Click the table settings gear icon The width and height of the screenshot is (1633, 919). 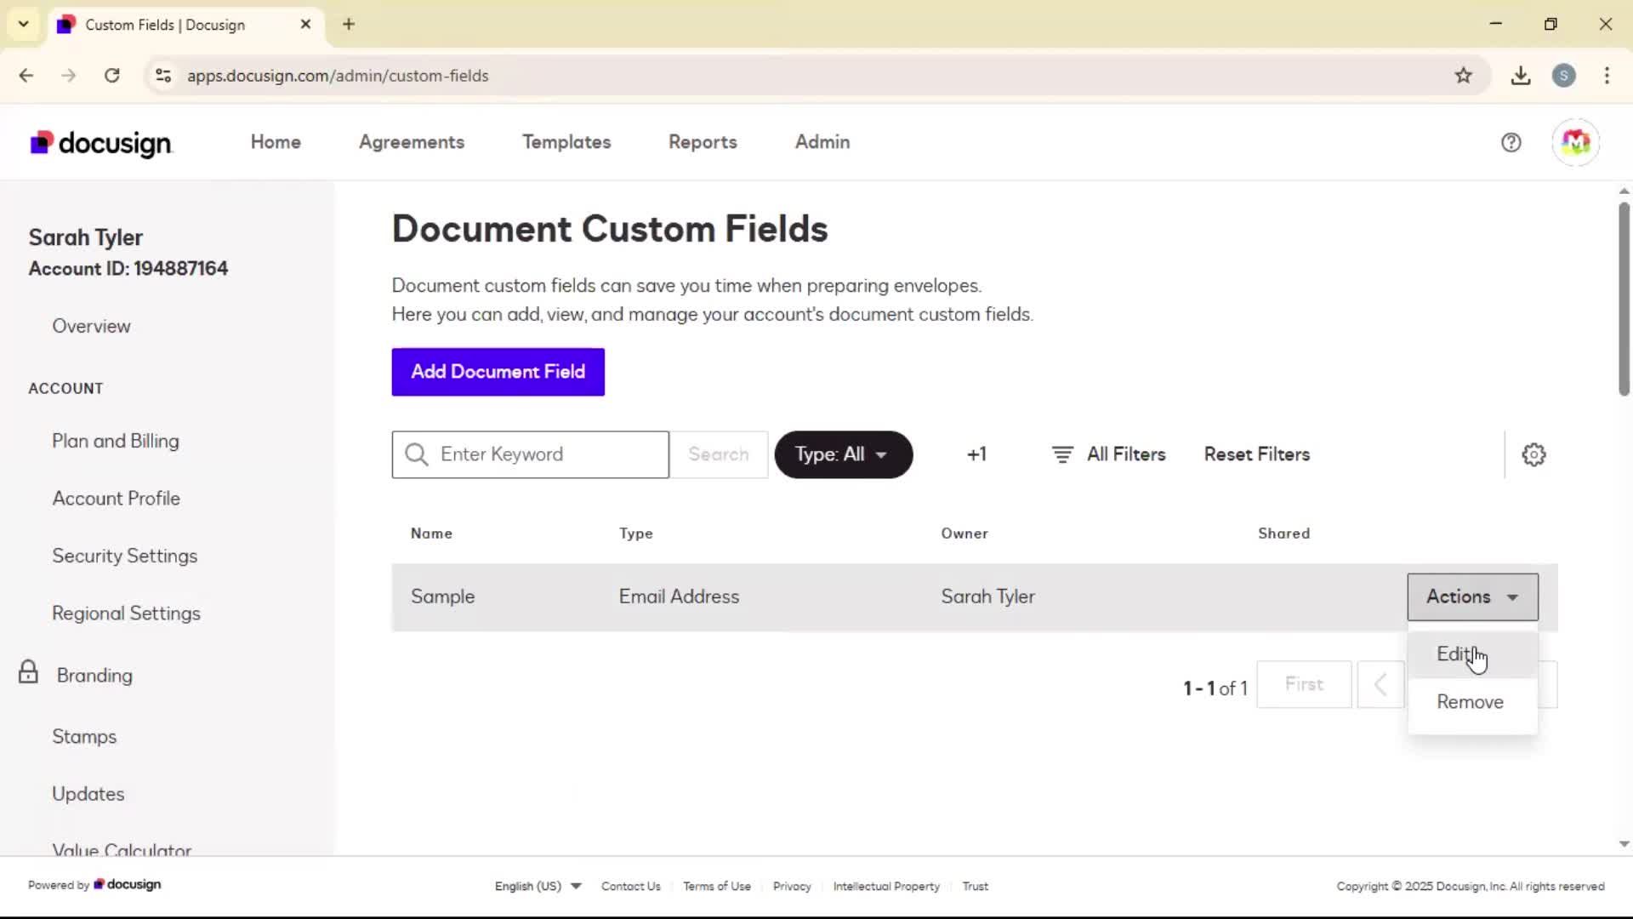tap(1533, 454)
